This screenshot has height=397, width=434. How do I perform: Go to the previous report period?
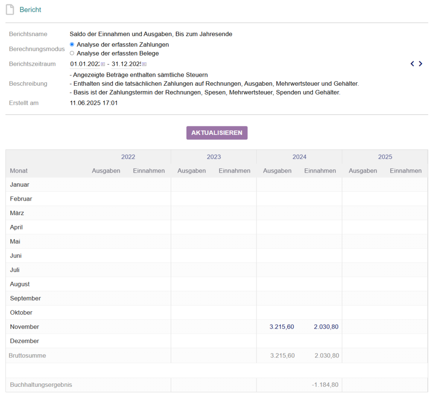pyautogui.click(x=412, y=64)
